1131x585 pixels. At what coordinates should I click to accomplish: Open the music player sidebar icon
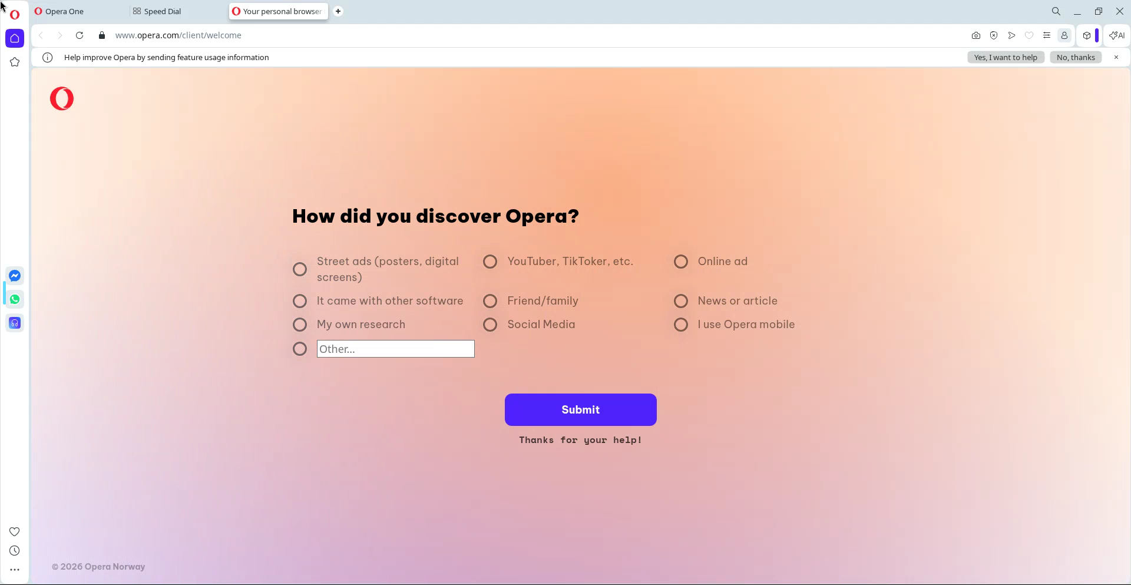pyautogui.click(x=15, y=323)
